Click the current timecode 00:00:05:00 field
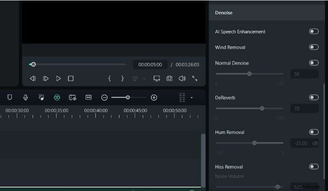Screen dimensions: 328x191 (x=150, y=65)
